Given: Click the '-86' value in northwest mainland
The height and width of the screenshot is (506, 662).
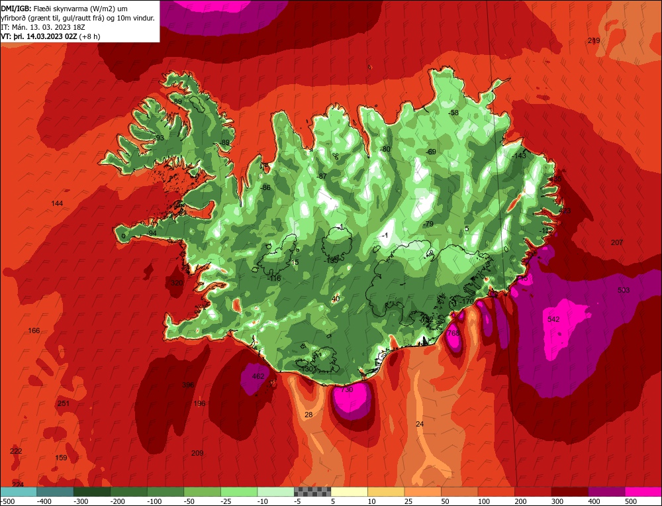Looking at the screenshot, I should (265, 187).
